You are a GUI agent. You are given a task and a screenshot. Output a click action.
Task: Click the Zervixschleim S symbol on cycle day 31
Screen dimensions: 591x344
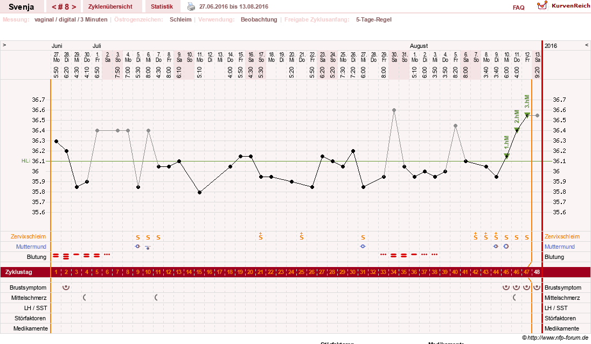pos(363,237)
